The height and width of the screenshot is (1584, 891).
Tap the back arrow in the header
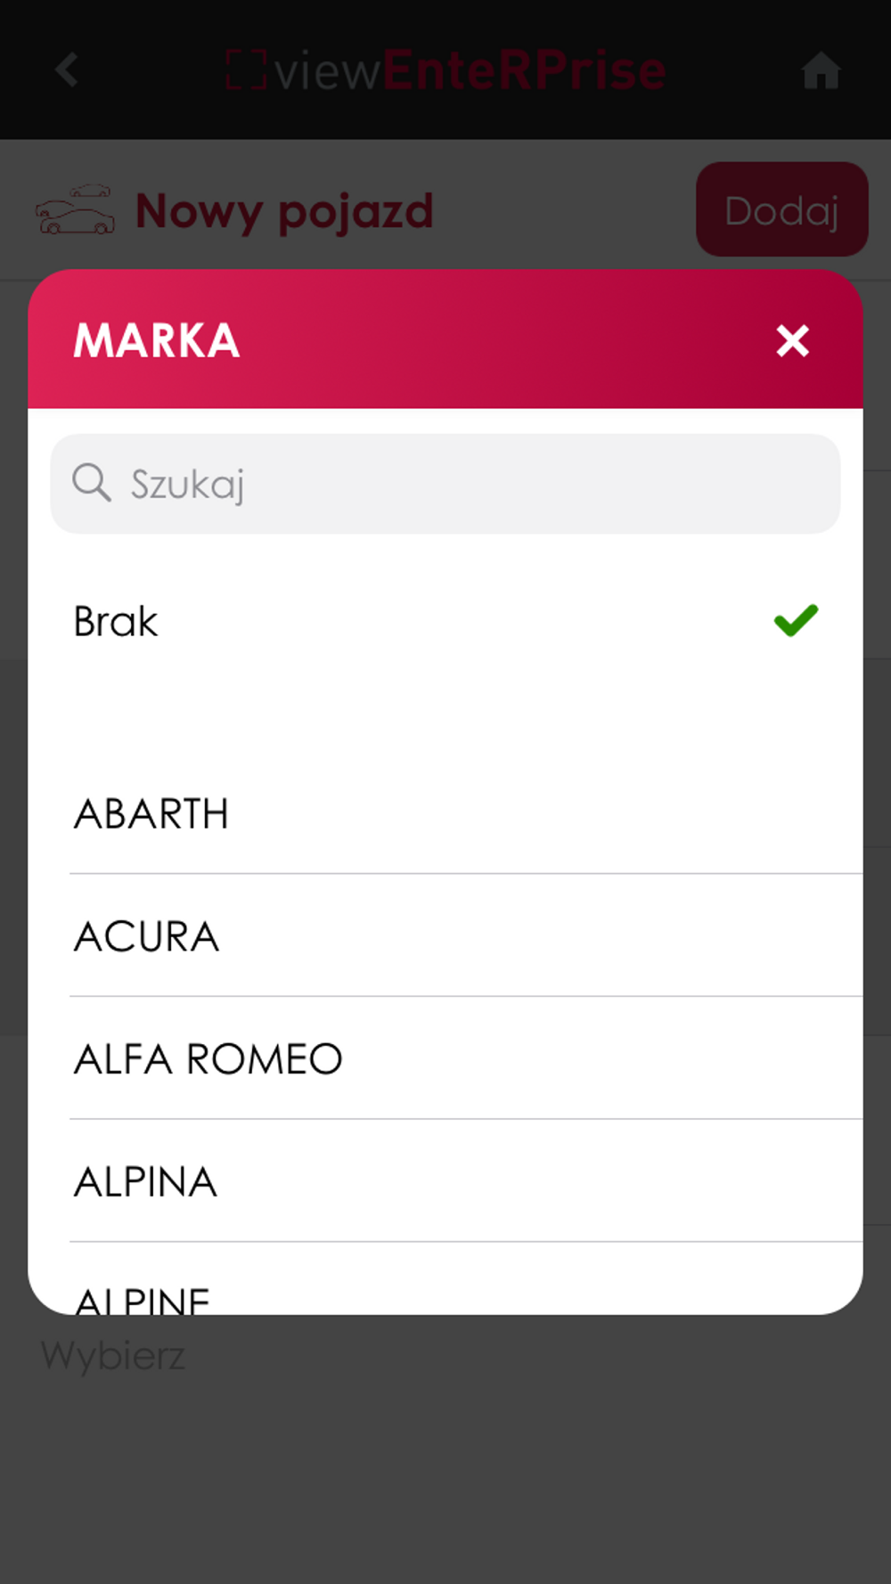pos(67,69)
